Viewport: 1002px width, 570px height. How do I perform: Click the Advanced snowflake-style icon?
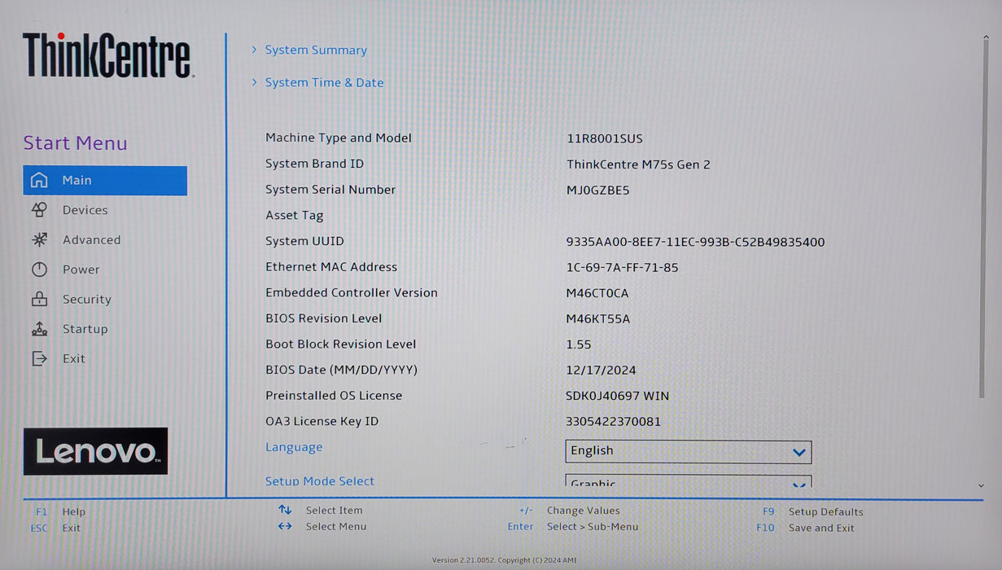pos(39,239)
